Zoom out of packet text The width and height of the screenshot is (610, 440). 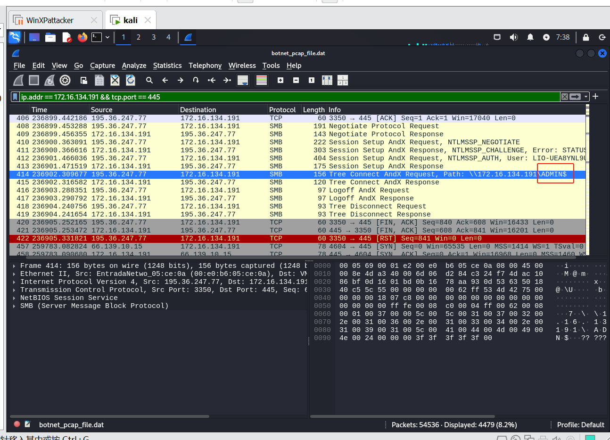(x=296, y=81)
